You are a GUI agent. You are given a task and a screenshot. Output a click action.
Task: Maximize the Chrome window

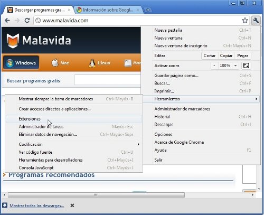click(x=242, y=3)
